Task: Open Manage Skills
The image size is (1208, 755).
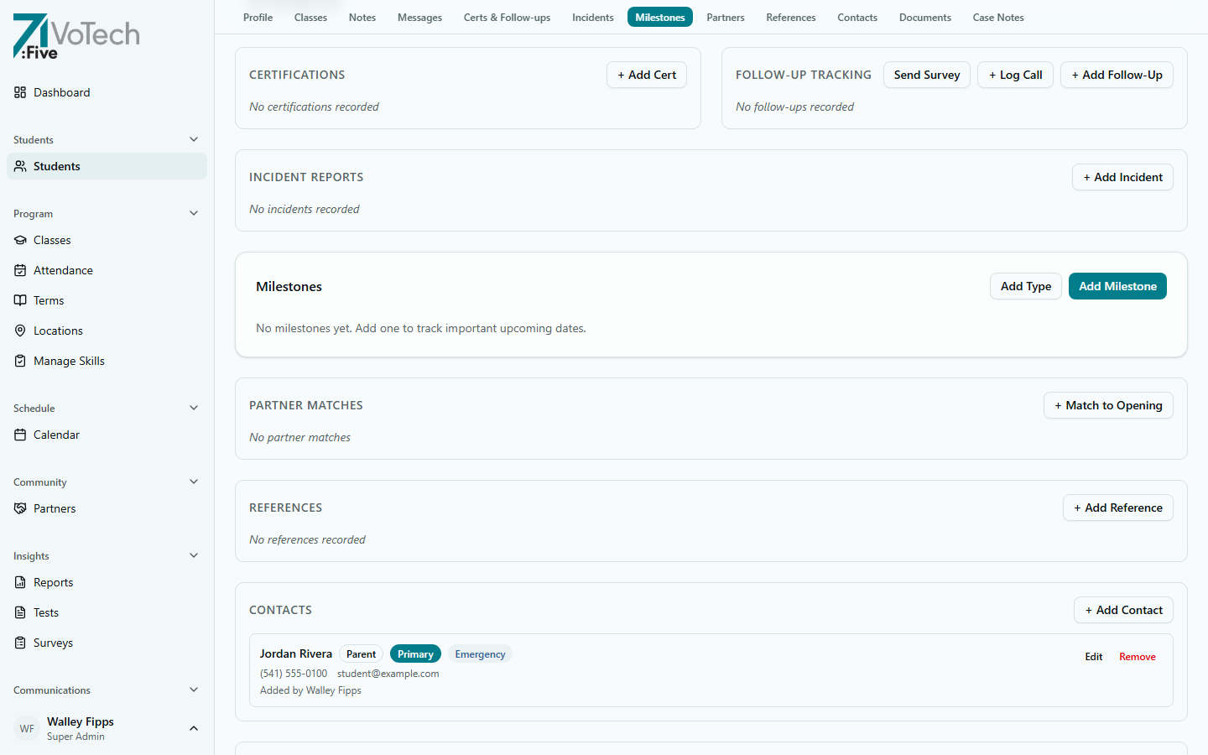Action: point(67,361)
